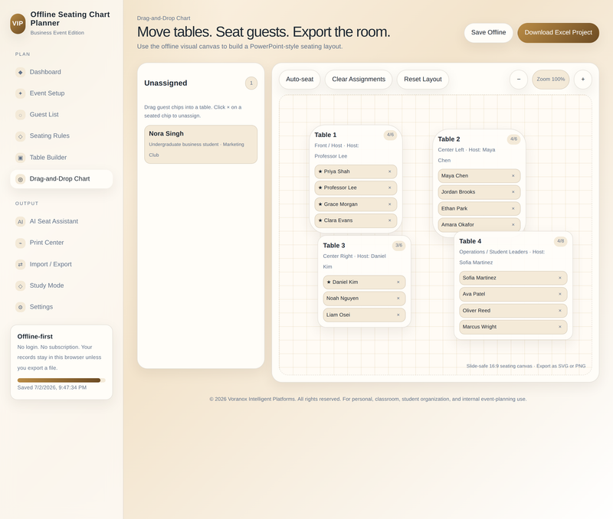Run Auto-seat
Image resolution: width=613 pixels, height=519 pixels.
click(300, 80)
